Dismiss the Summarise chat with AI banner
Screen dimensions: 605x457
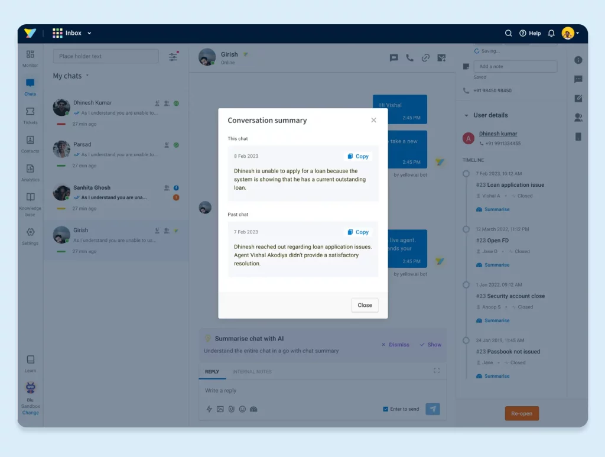tap(395, 345)
